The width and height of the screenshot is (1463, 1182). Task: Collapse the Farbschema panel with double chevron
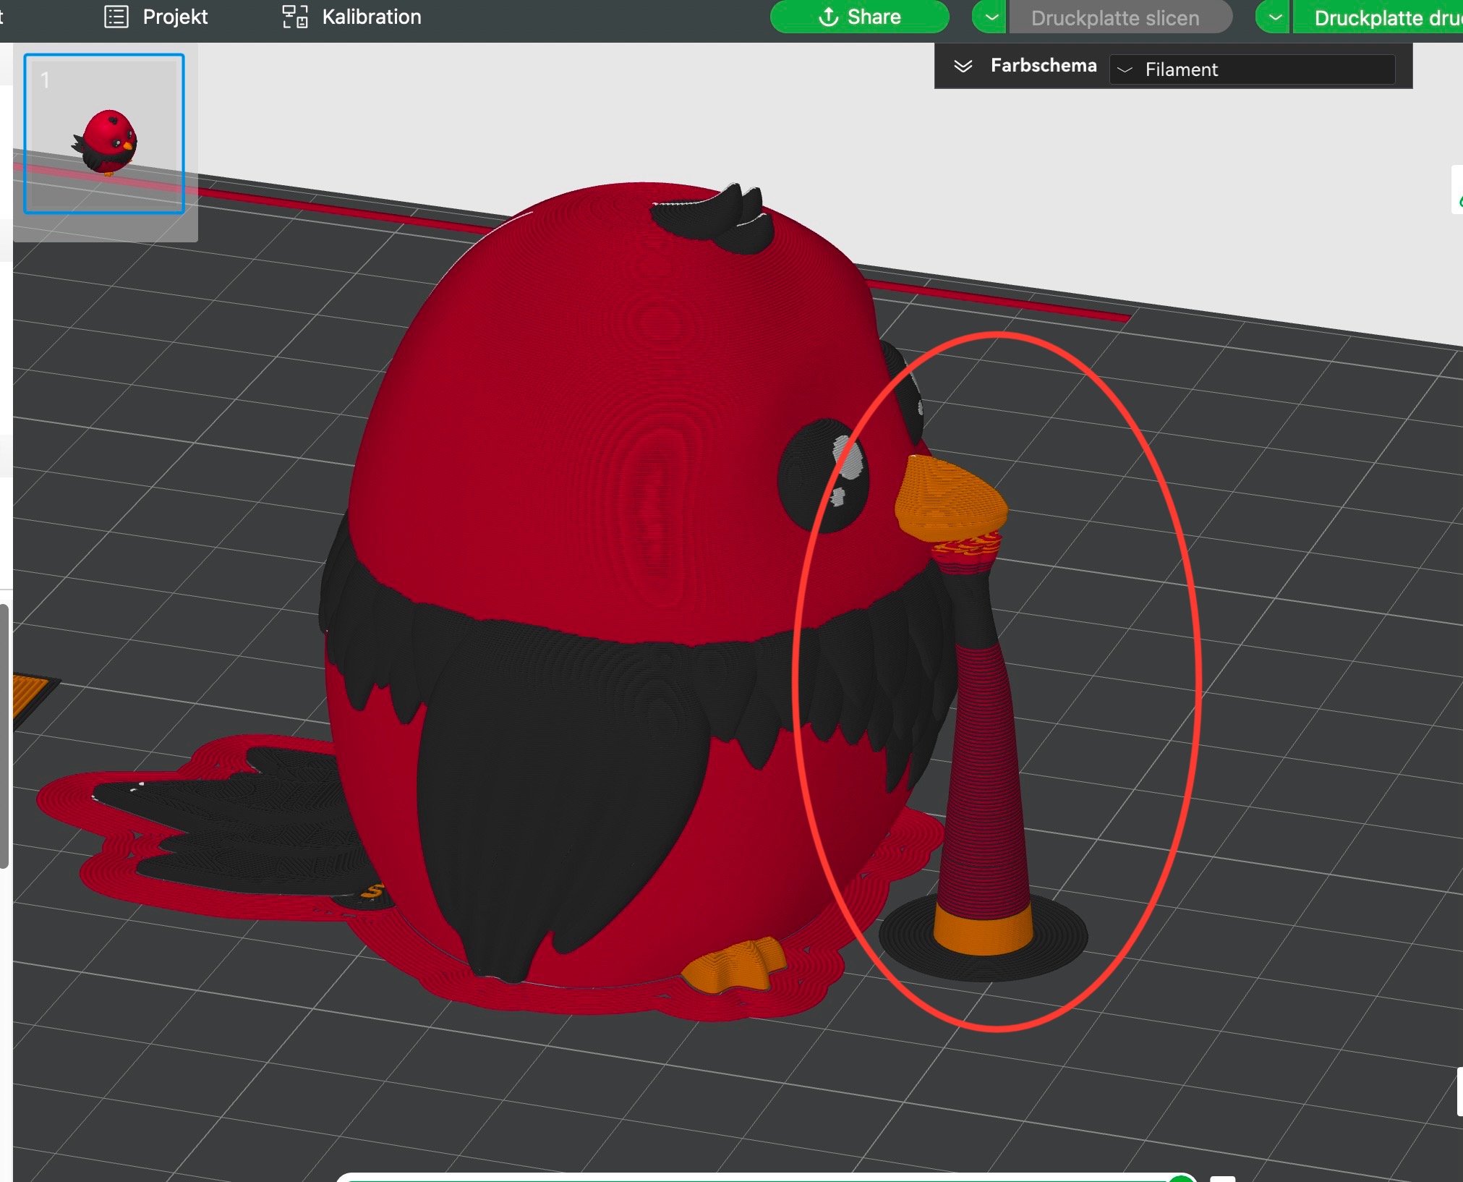coord(963,66)
